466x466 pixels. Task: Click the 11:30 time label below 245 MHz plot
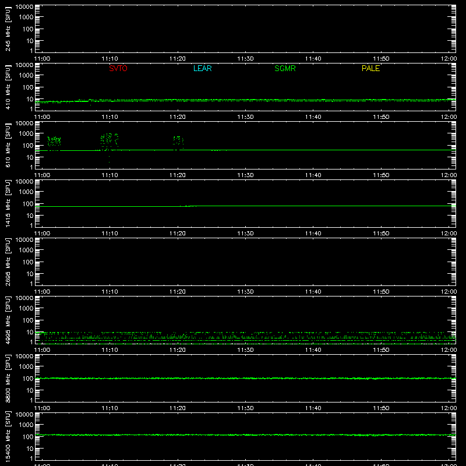[x=245, y=59]
